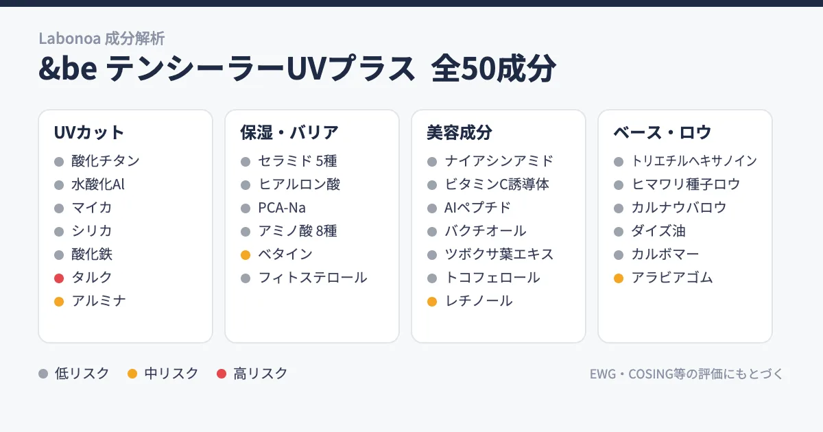Screen dimensions: 823x432
Task: Click the orange dot beside レチノール
Action: pos(432,301)
